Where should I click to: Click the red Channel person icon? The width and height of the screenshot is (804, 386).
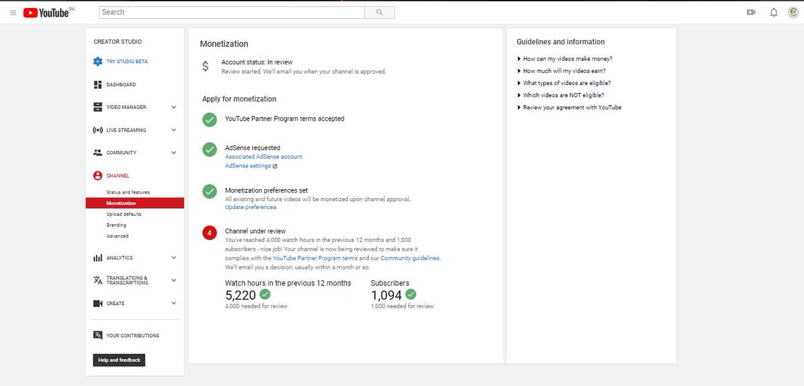click(x=98, y=176)
